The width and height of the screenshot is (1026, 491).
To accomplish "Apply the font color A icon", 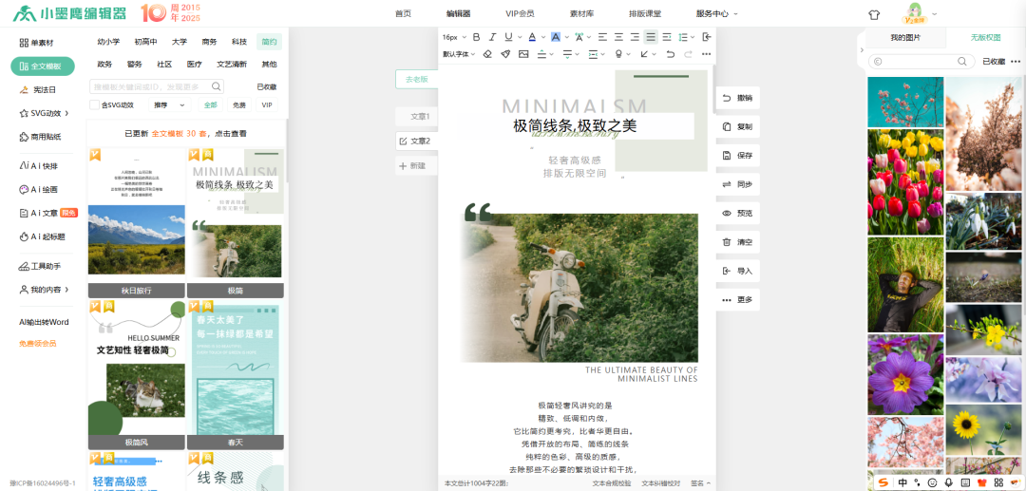I will coord(532,37).
